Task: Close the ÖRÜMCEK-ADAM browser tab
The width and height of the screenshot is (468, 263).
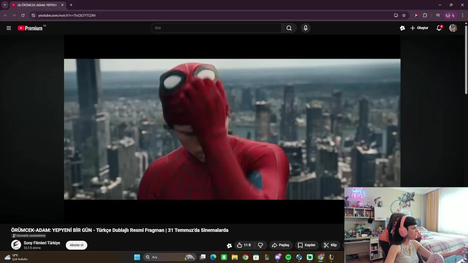Action: pyautogui.click(x=62, y=5)
